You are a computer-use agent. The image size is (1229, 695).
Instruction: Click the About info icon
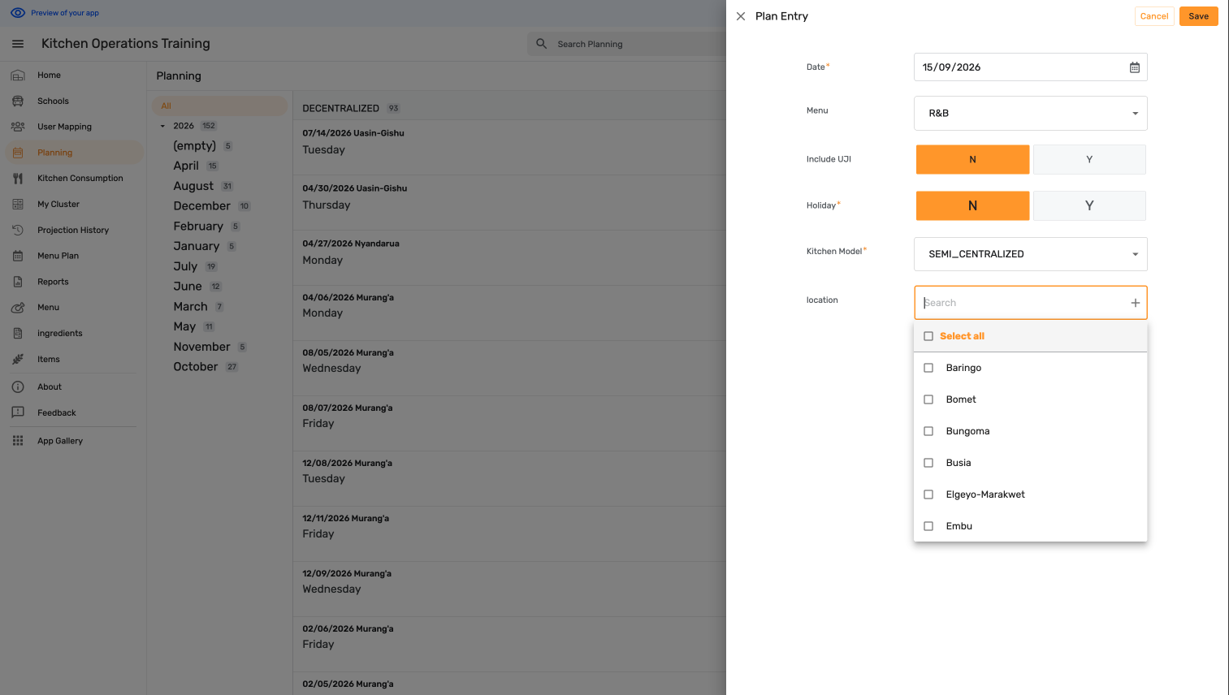tap(18, 387)
